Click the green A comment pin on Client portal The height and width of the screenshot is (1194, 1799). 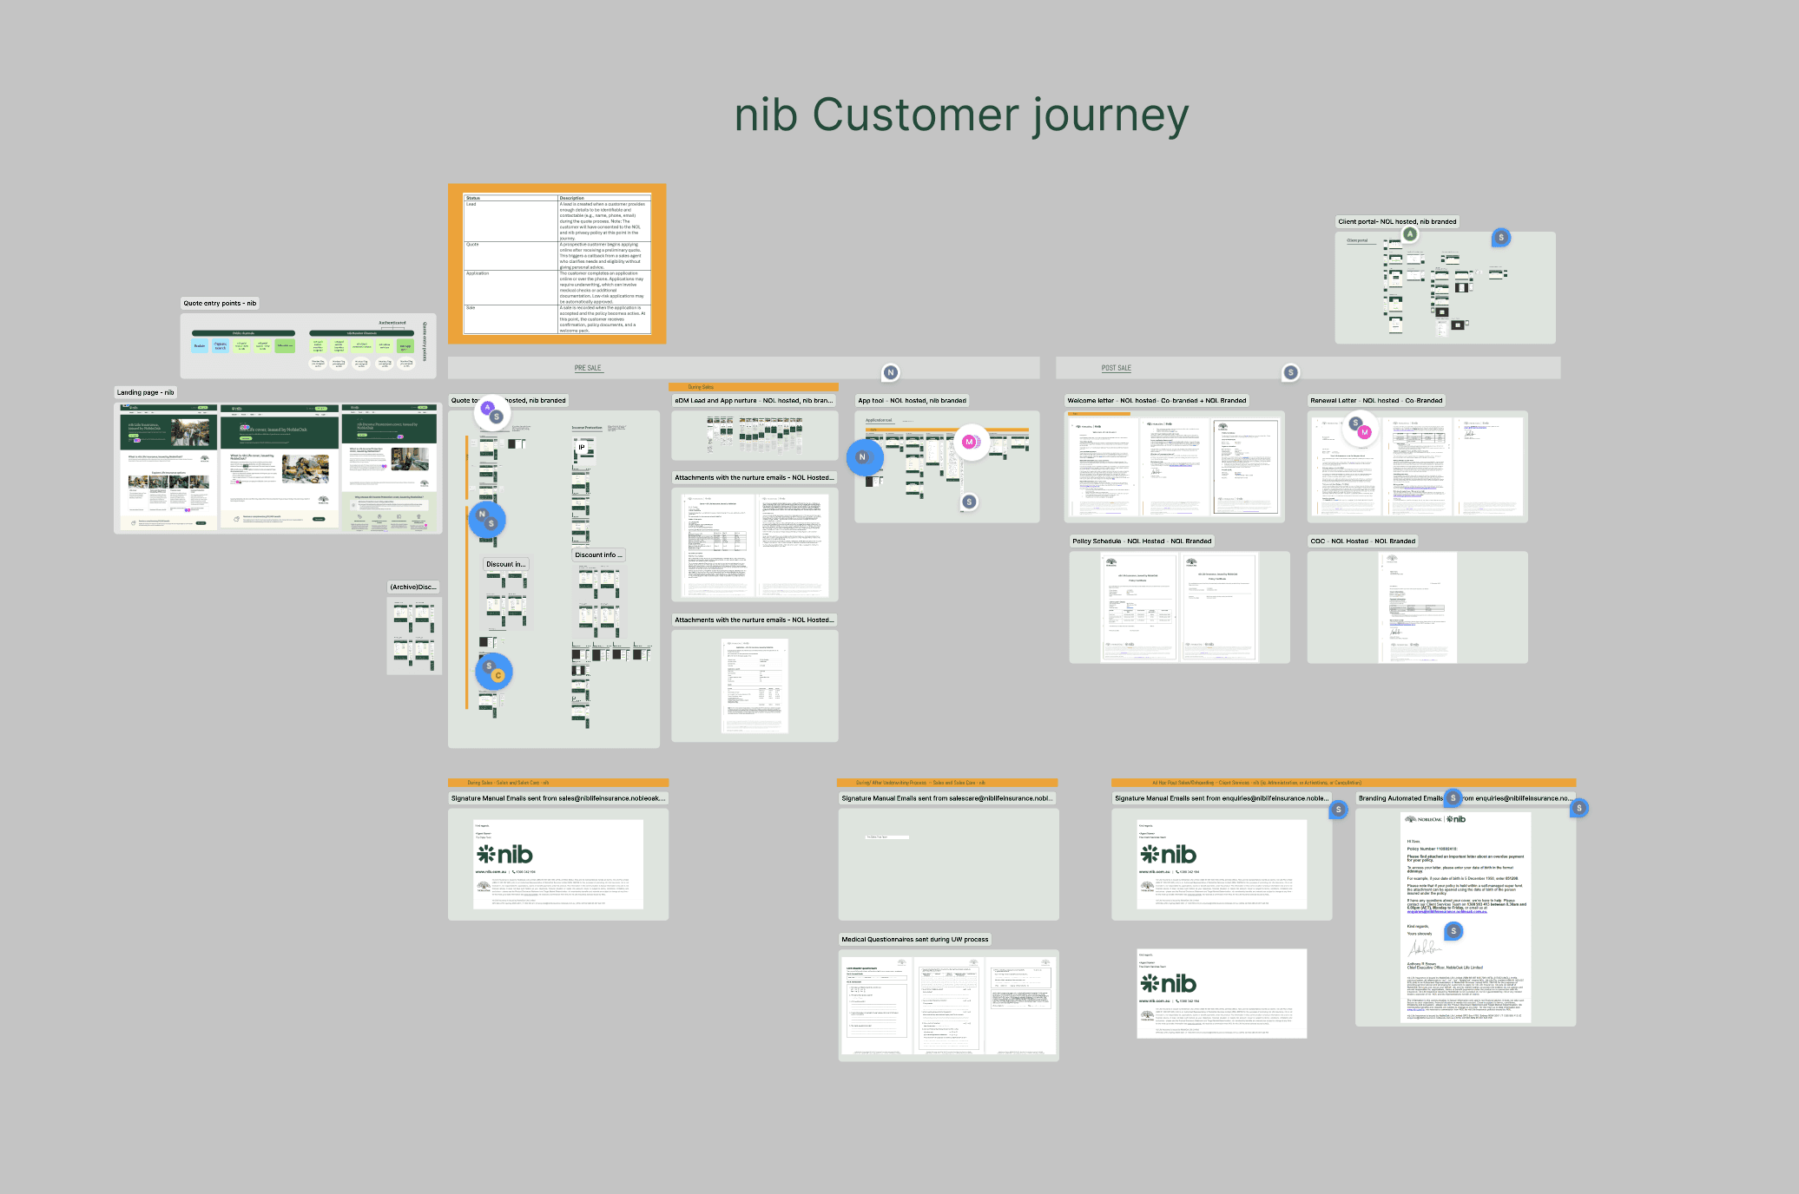pyautogui.click(x=1410, y=234)
